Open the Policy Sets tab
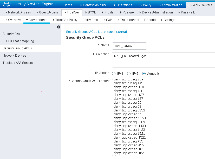 point(90,20)
